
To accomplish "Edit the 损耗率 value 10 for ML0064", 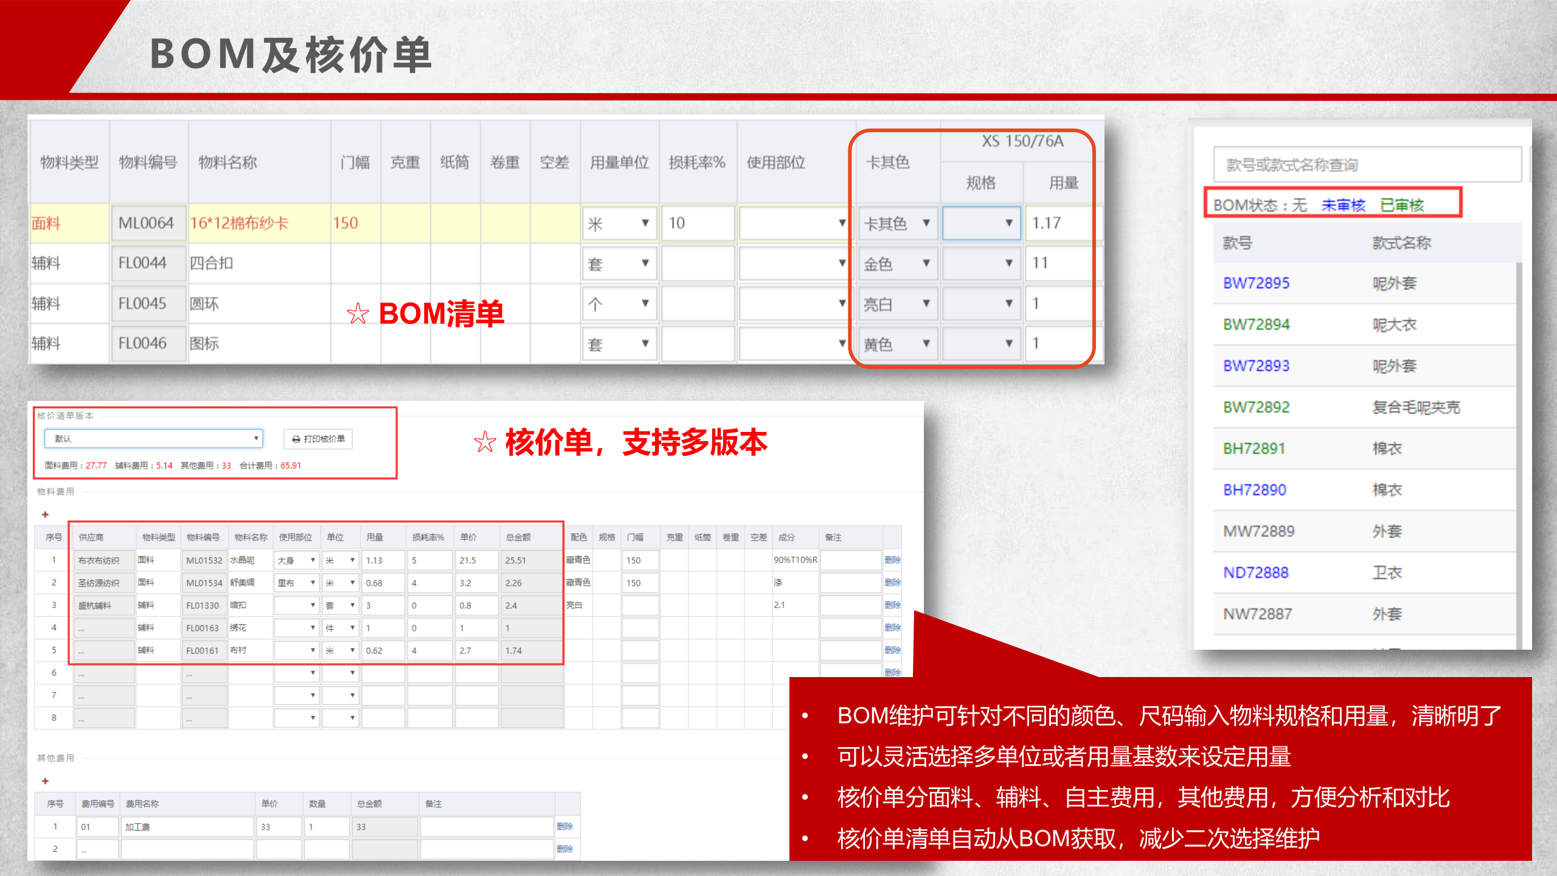I will 698,223.
